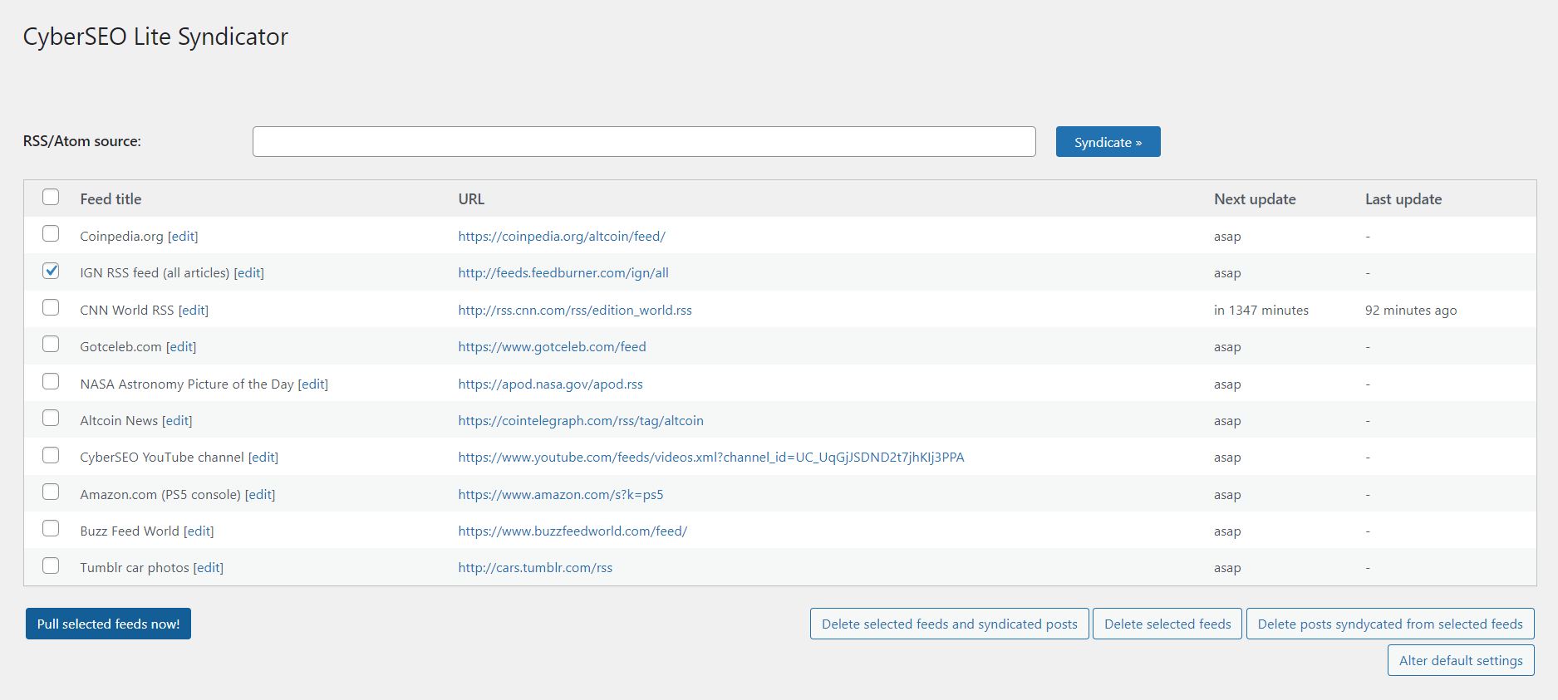Click the RSS/Atom source input field
Image resolution: width=1558 pixels, height=700 pixels.
click(x=644, y=141)
